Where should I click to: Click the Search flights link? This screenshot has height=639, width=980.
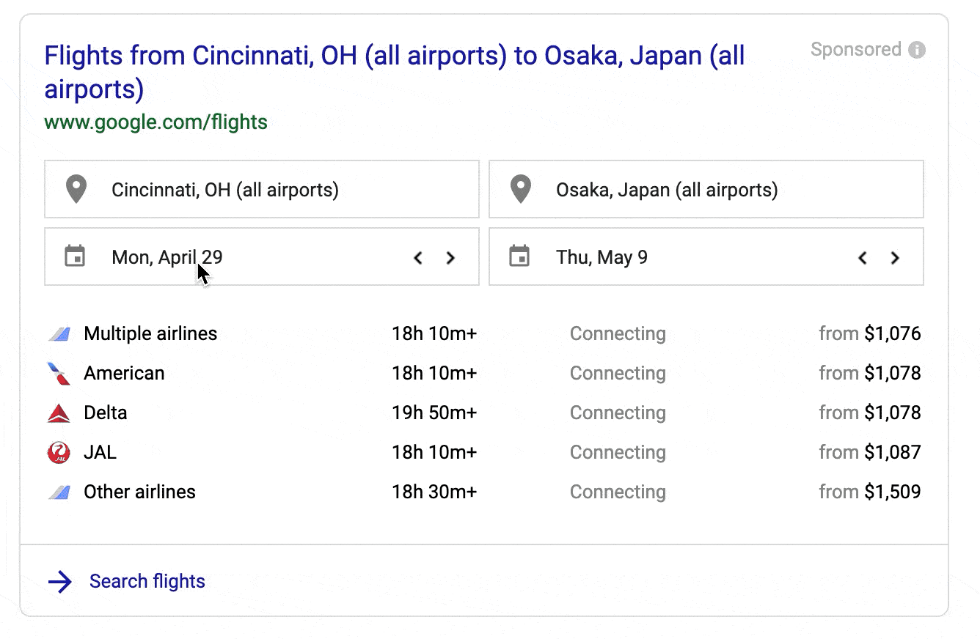(x=147, y=582)
